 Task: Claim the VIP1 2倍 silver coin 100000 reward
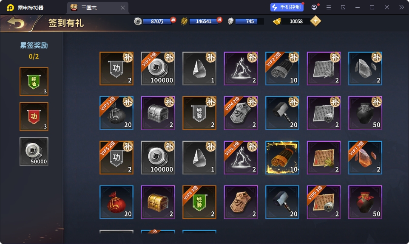tap(158, 68)
